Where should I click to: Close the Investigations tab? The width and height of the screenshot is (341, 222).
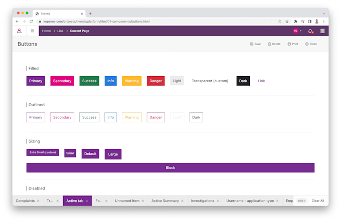218,201
